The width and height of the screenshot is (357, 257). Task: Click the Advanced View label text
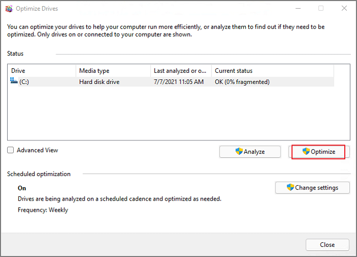point(37,150)
